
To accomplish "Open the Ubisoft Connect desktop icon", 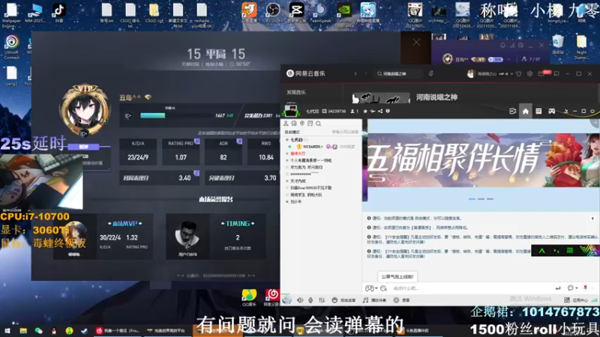I will [11, 46].
